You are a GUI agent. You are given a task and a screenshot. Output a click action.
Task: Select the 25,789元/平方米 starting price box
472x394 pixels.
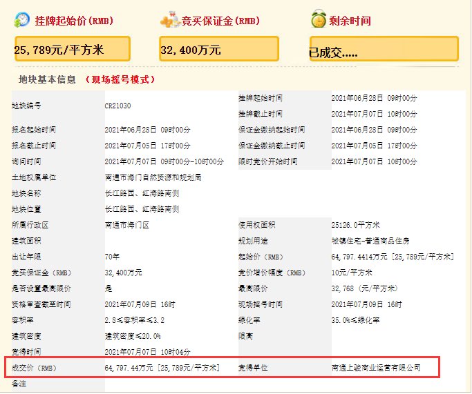(x=73, y=49)
